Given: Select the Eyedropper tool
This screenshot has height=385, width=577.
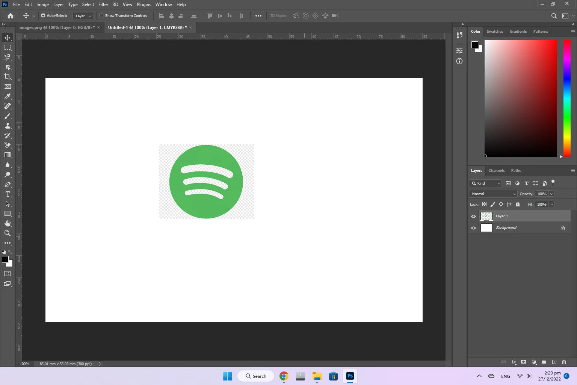Looking at the screenshot, I should tap(8, 96).
